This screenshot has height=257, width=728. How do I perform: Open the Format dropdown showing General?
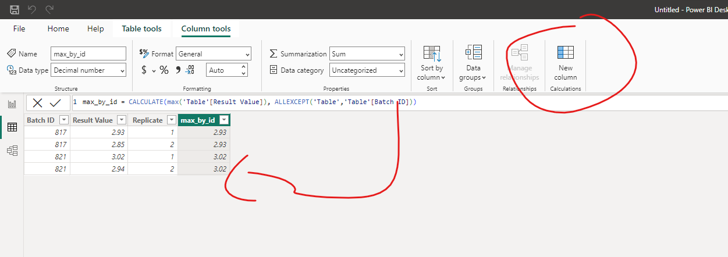click(x=214, y=53)
